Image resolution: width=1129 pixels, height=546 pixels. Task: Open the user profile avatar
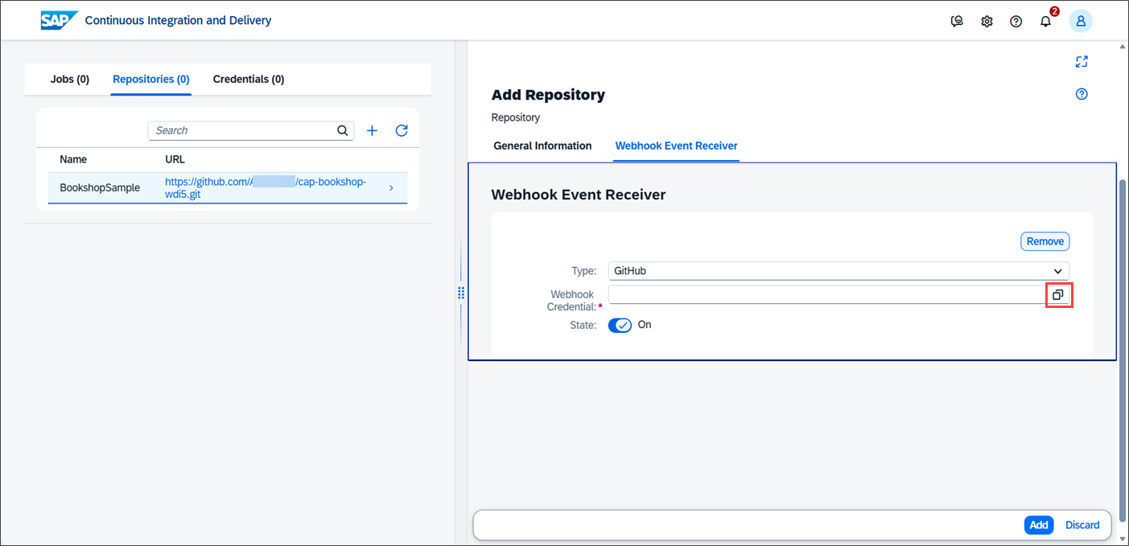pos(1081,22)
